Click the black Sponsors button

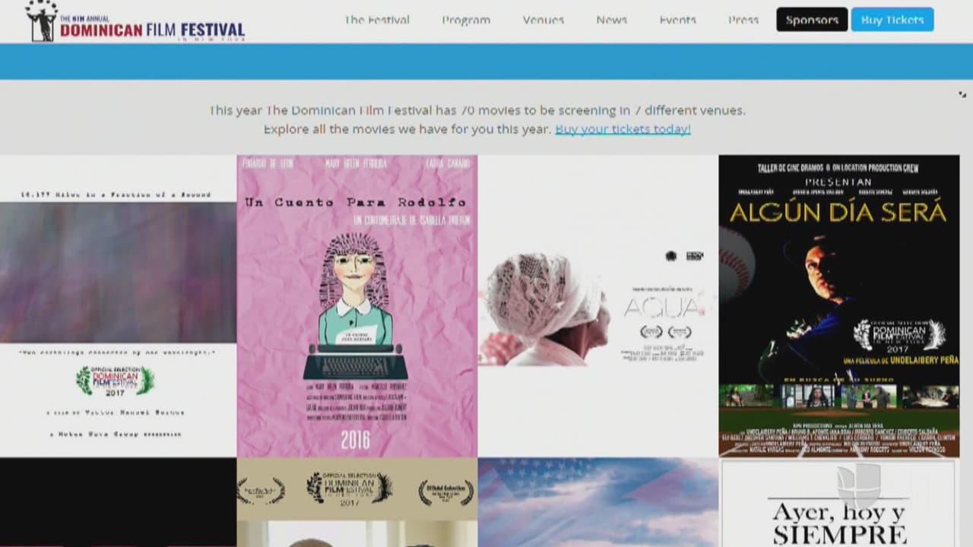pyautogui.click(x=811, y=20)
